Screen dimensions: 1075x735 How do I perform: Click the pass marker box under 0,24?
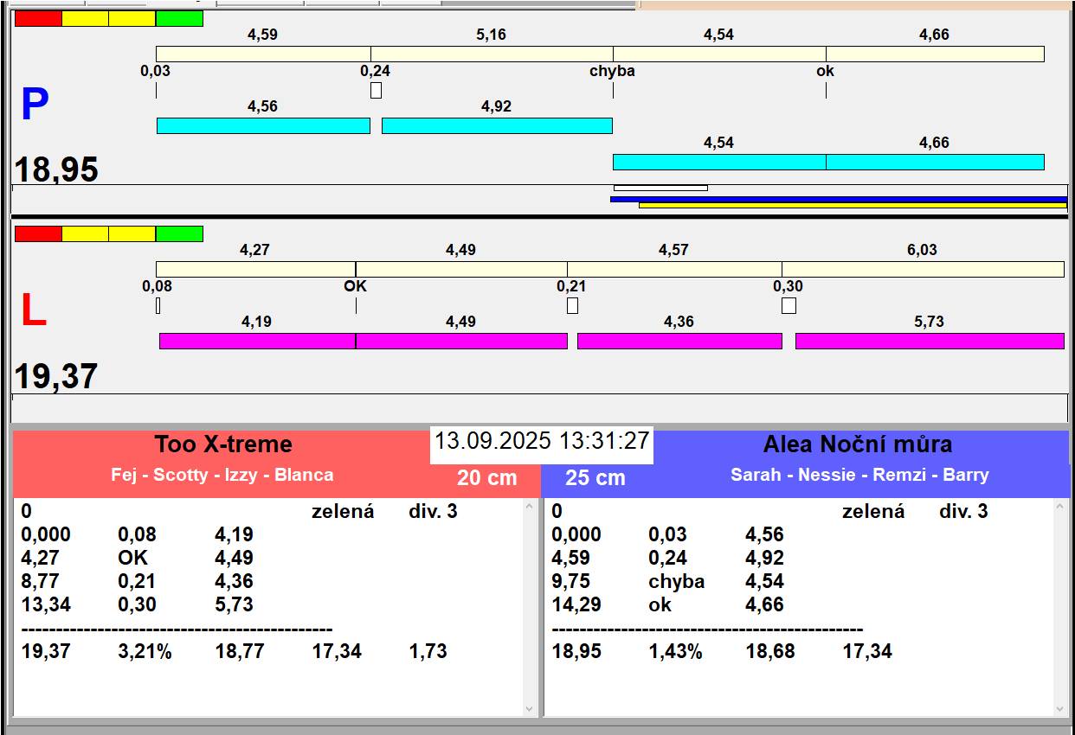(x=376, y=90)
